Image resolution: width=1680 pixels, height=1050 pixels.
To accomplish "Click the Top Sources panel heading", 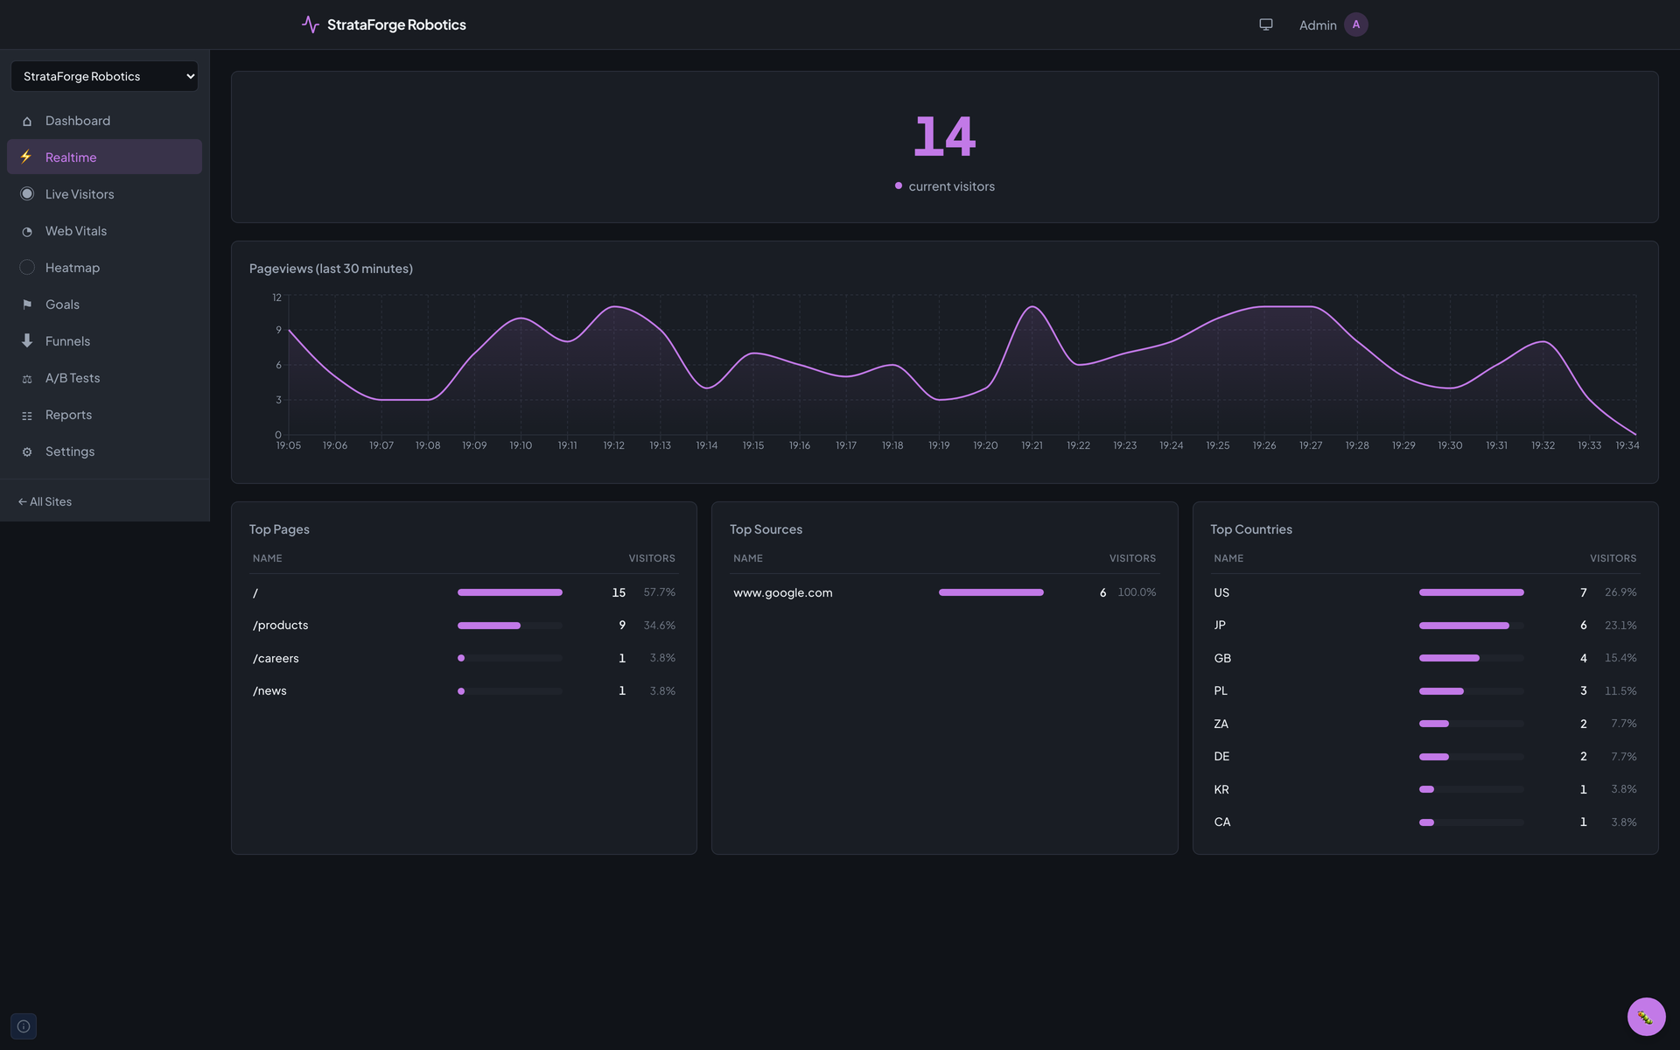I will tap(766, 529).
